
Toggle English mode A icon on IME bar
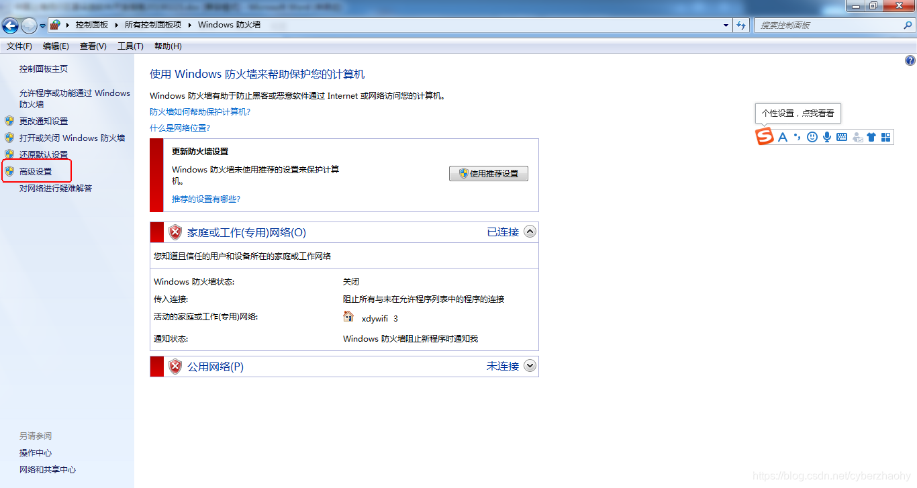[782, 137]
